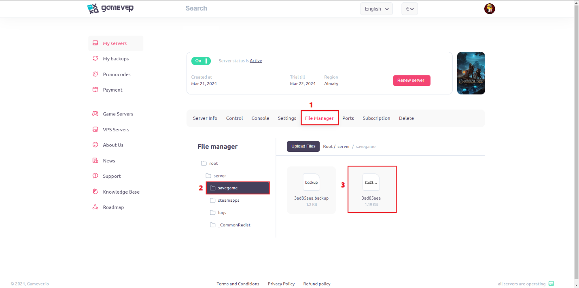Screen dimensions: 579x288
Task: Click the server status indicator icon in footer
Action: (551, 284)
